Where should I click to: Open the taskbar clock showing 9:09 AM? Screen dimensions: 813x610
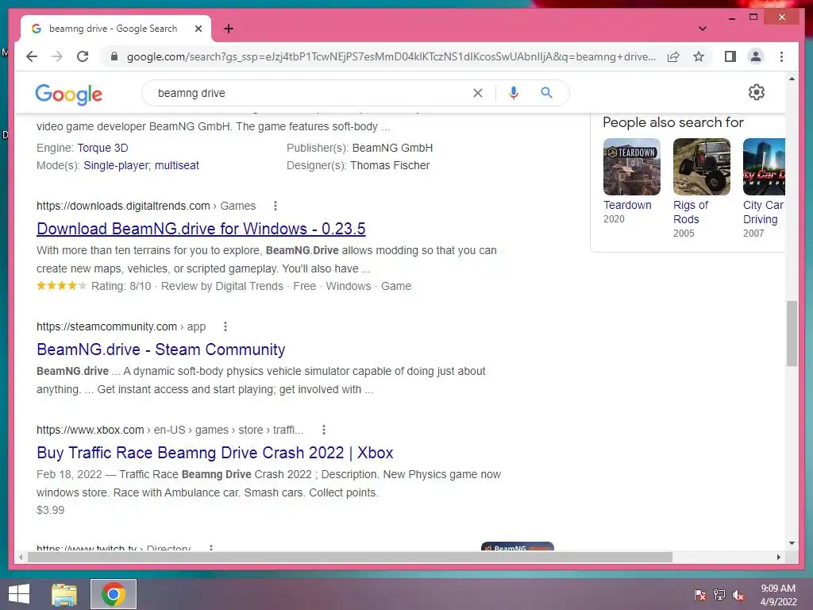click(x=778, y=594)
